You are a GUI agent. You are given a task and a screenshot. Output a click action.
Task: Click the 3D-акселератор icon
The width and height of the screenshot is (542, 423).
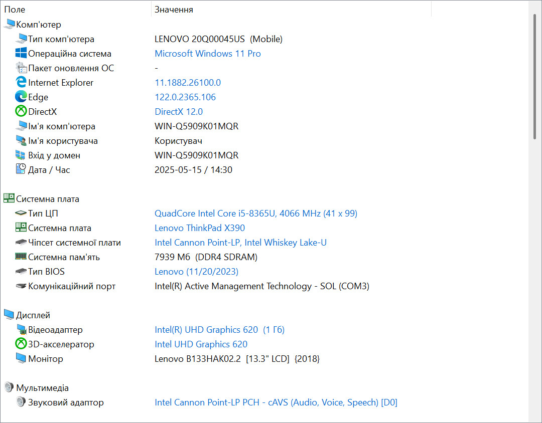(x=21, y=344)
